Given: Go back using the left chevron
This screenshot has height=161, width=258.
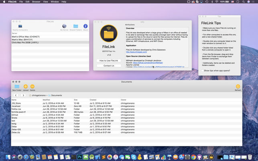Looking at the screenshot, I should (16, 95).
